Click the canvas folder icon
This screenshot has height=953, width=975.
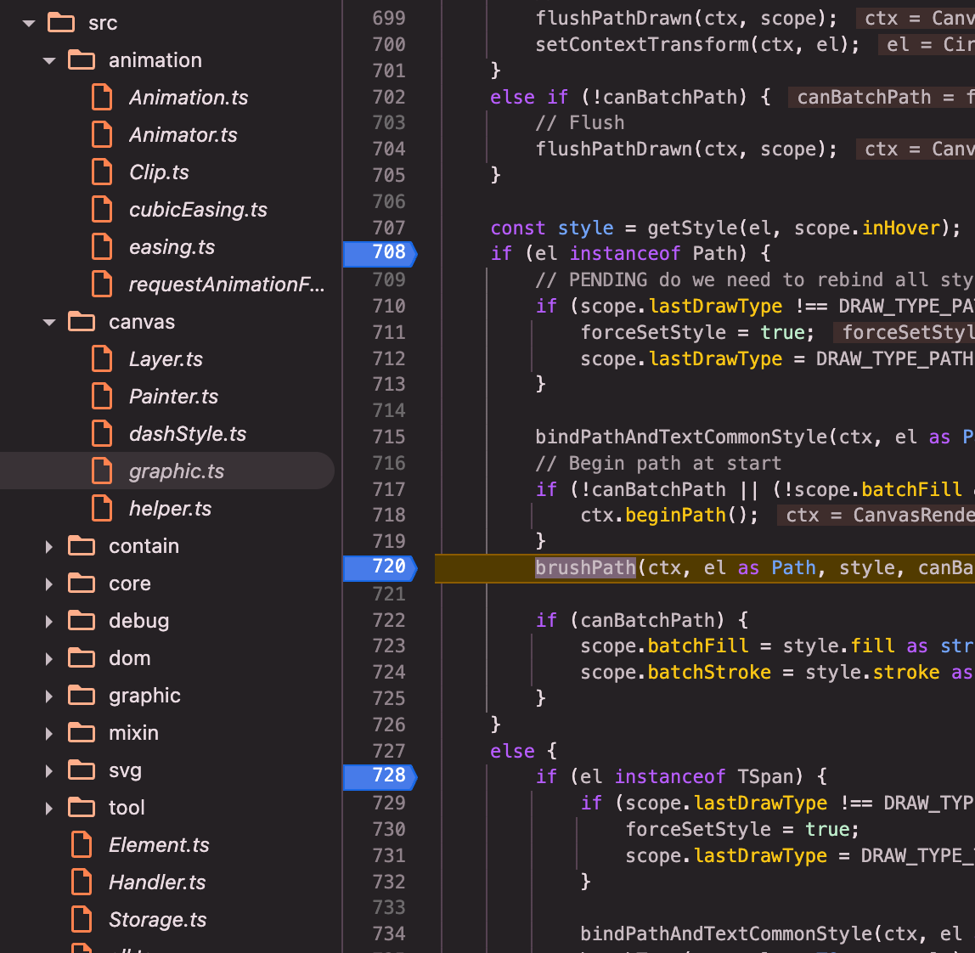tap(82, 322)
